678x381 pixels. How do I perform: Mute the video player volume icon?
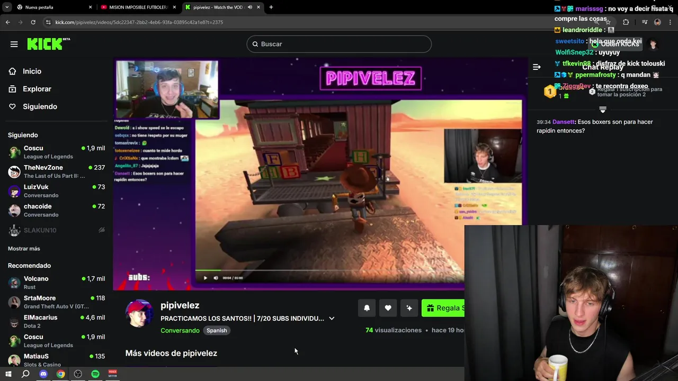coord(216,278)
